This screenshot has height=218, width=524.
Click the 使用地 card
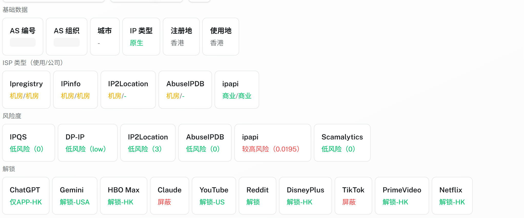[220, 37]
